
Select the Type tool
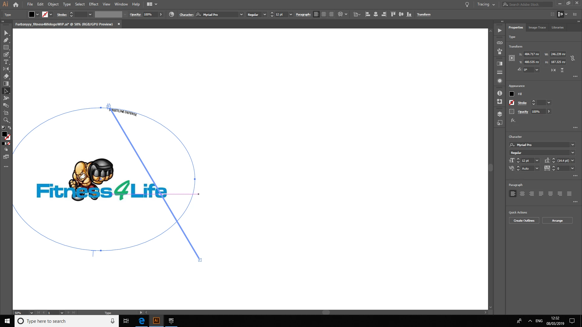pyautogui.click(x=6, y=62)
